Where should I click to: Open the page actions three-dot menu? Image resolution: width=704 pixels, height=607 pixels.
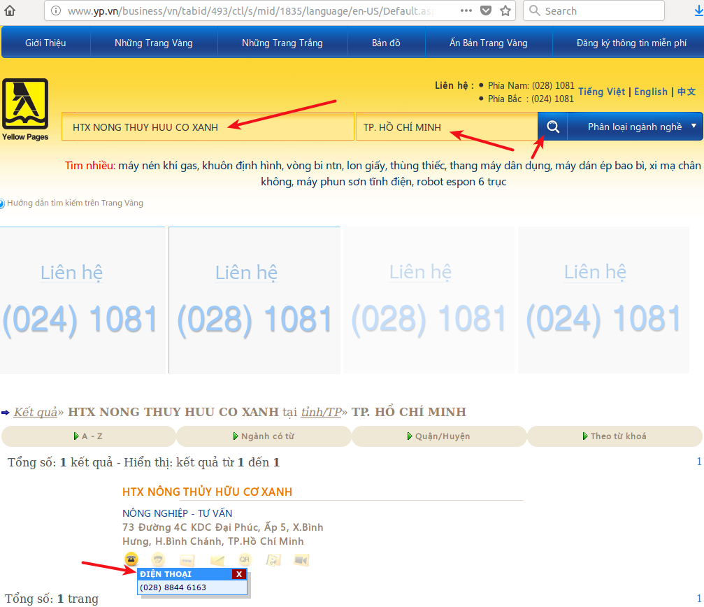(466, 10)
